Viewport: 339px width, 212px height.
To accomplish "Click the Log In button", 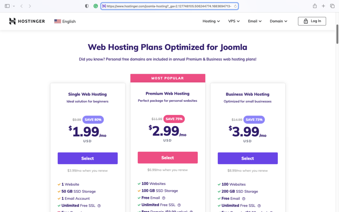I will coord(312,21).
